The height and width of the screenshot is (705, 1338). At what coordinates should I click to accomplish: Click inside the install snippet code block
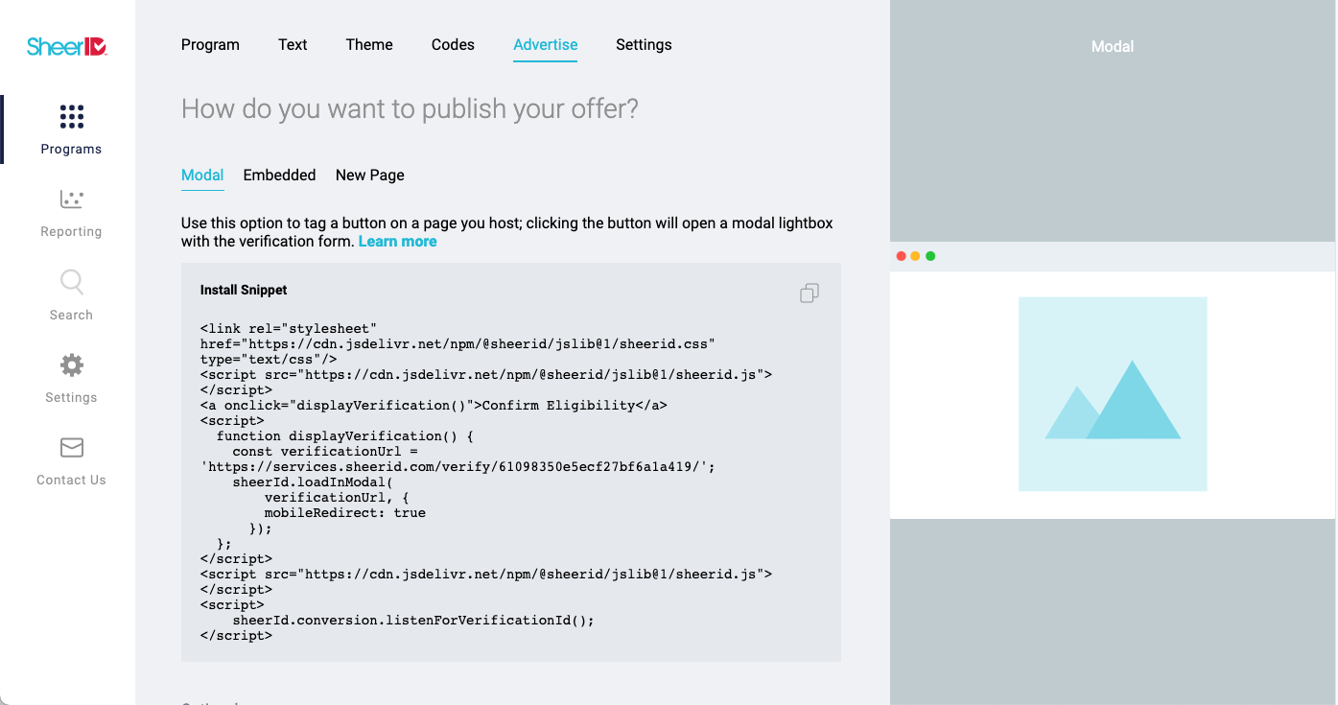[x=511, y=462]
